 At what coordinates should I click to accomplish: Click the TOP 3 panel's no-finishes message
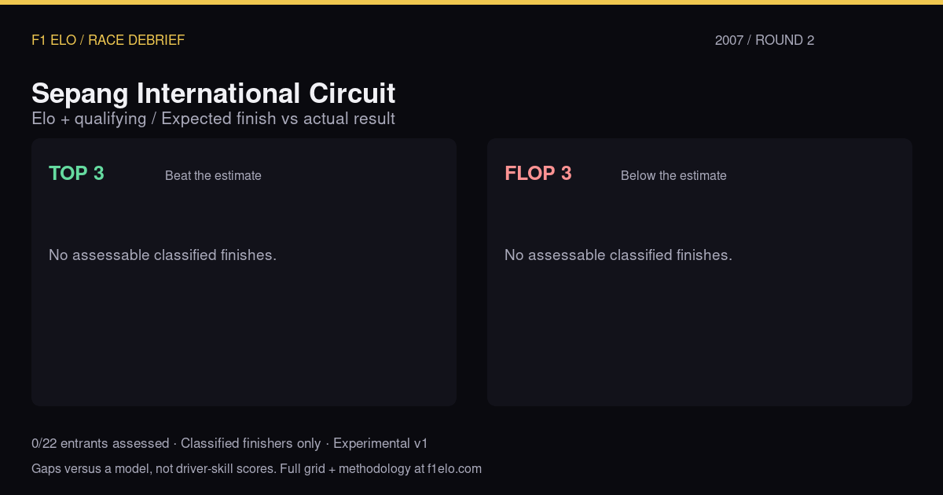(x=163, y=255)
